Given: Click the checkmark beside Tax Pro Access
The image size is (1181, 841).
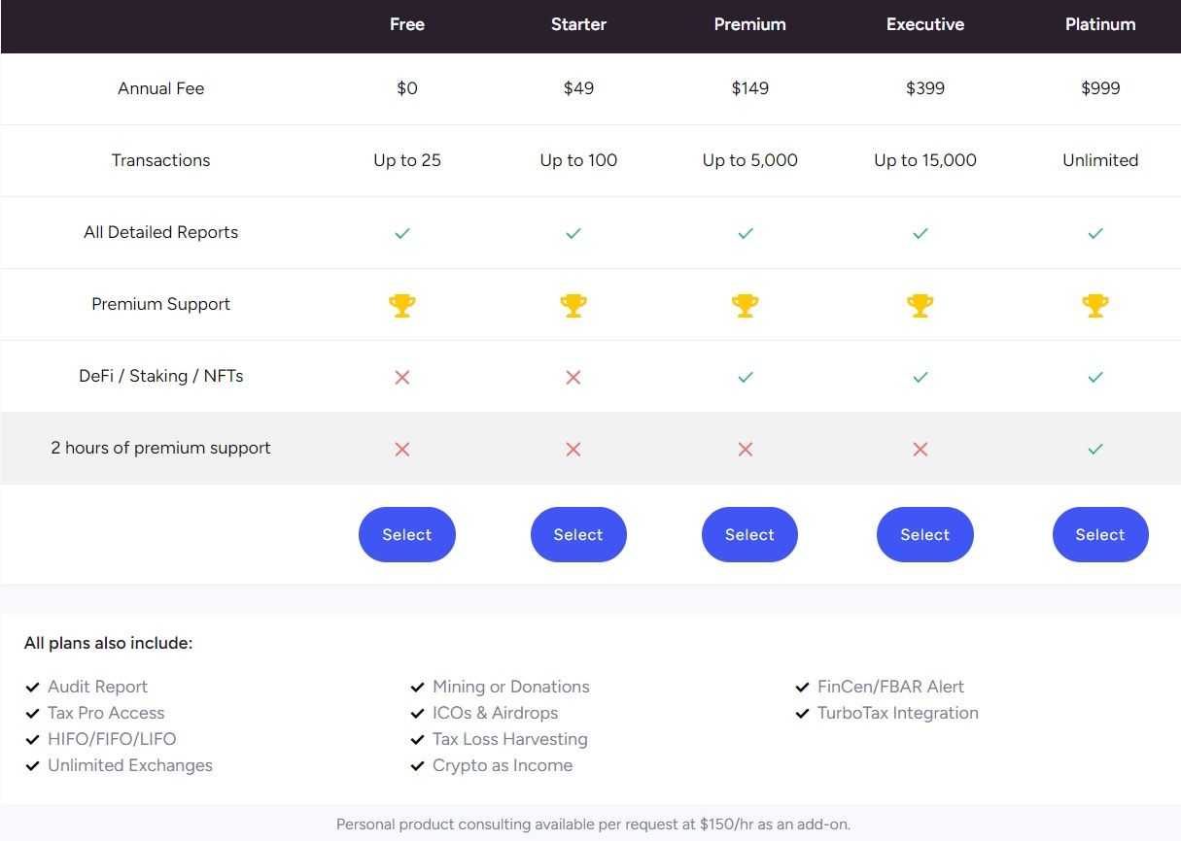Looking at the screenshot, I should [x=32, y=714].
